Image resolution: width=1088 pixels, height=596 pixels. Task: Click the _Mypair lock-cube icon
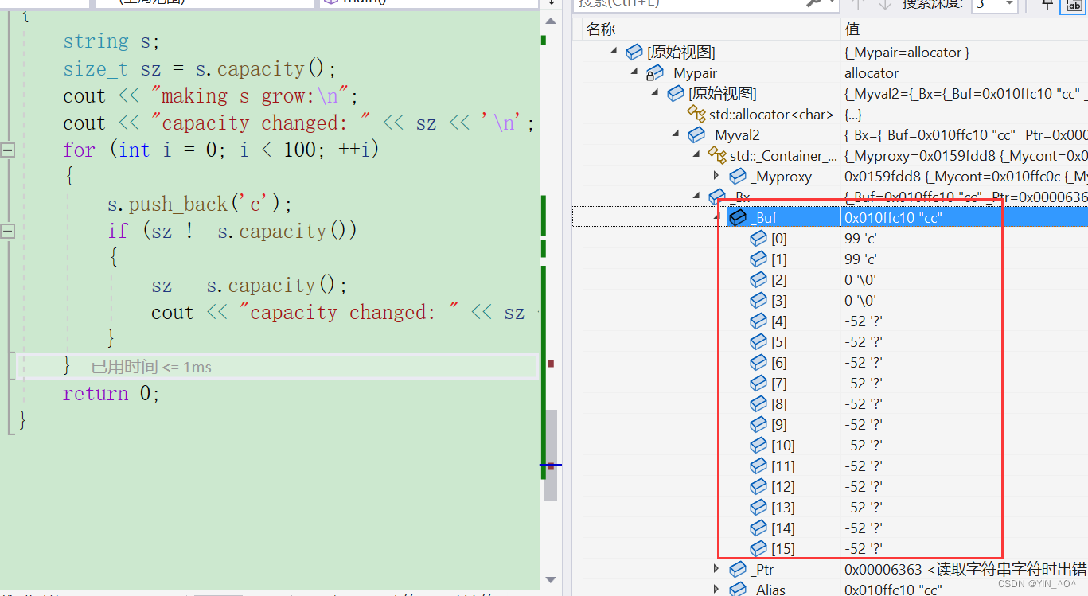pos(654,73)
